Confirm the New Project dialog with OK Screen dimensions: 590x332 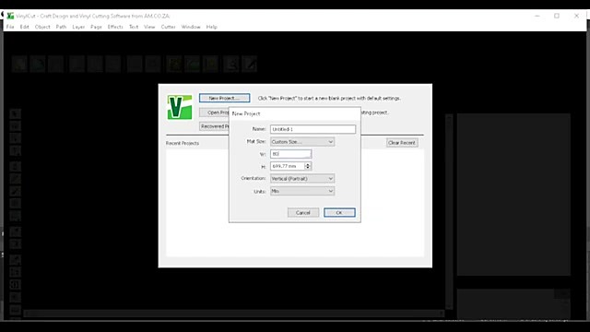pyautogui.click(x=339, y=213)
